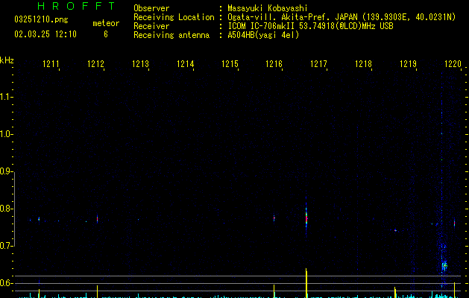
Task: Click the 0.8 kHz frequency label
Action: [x=6, y=209]
